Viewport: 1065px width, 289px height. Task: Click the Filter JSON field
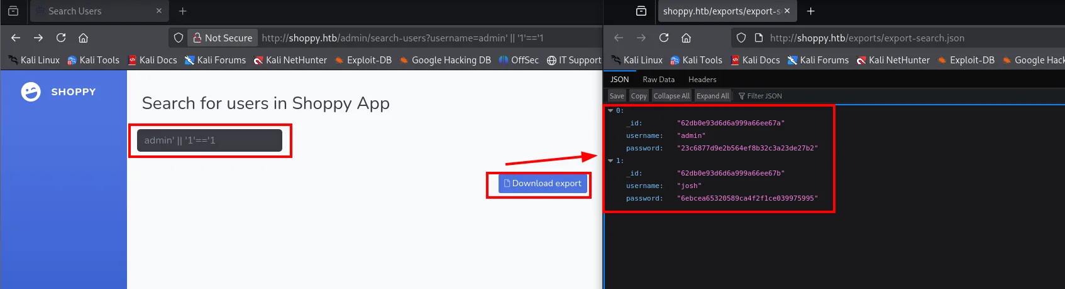(763, 96)
